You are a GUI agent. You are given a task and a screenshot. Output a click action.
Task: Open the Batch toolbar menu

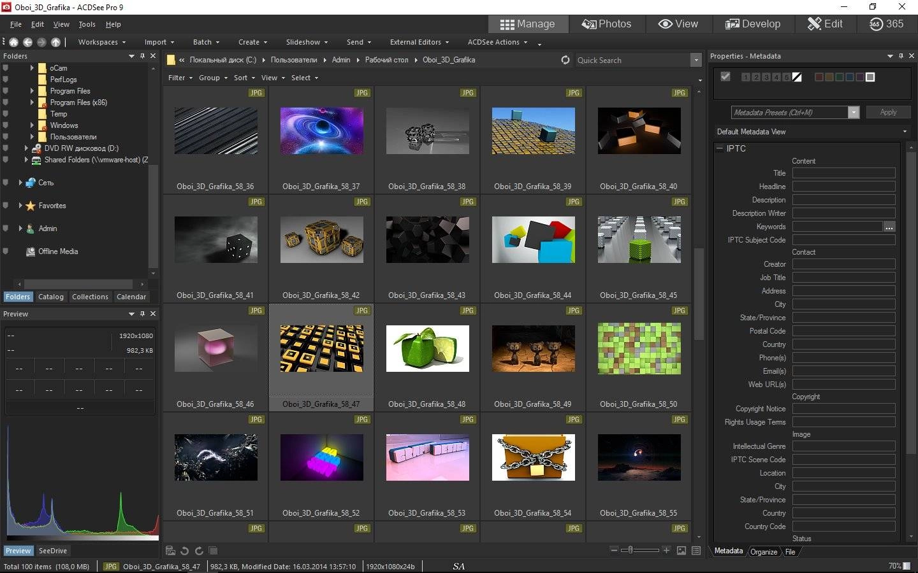206,42
